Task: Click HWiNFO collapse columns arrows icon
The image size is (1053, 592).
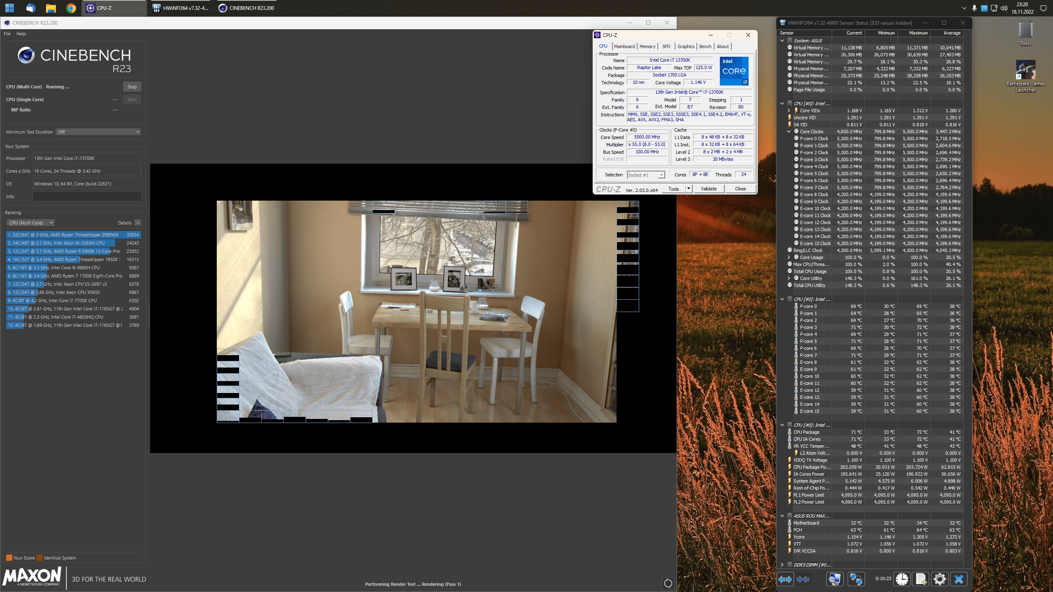Action: point(803,579)
